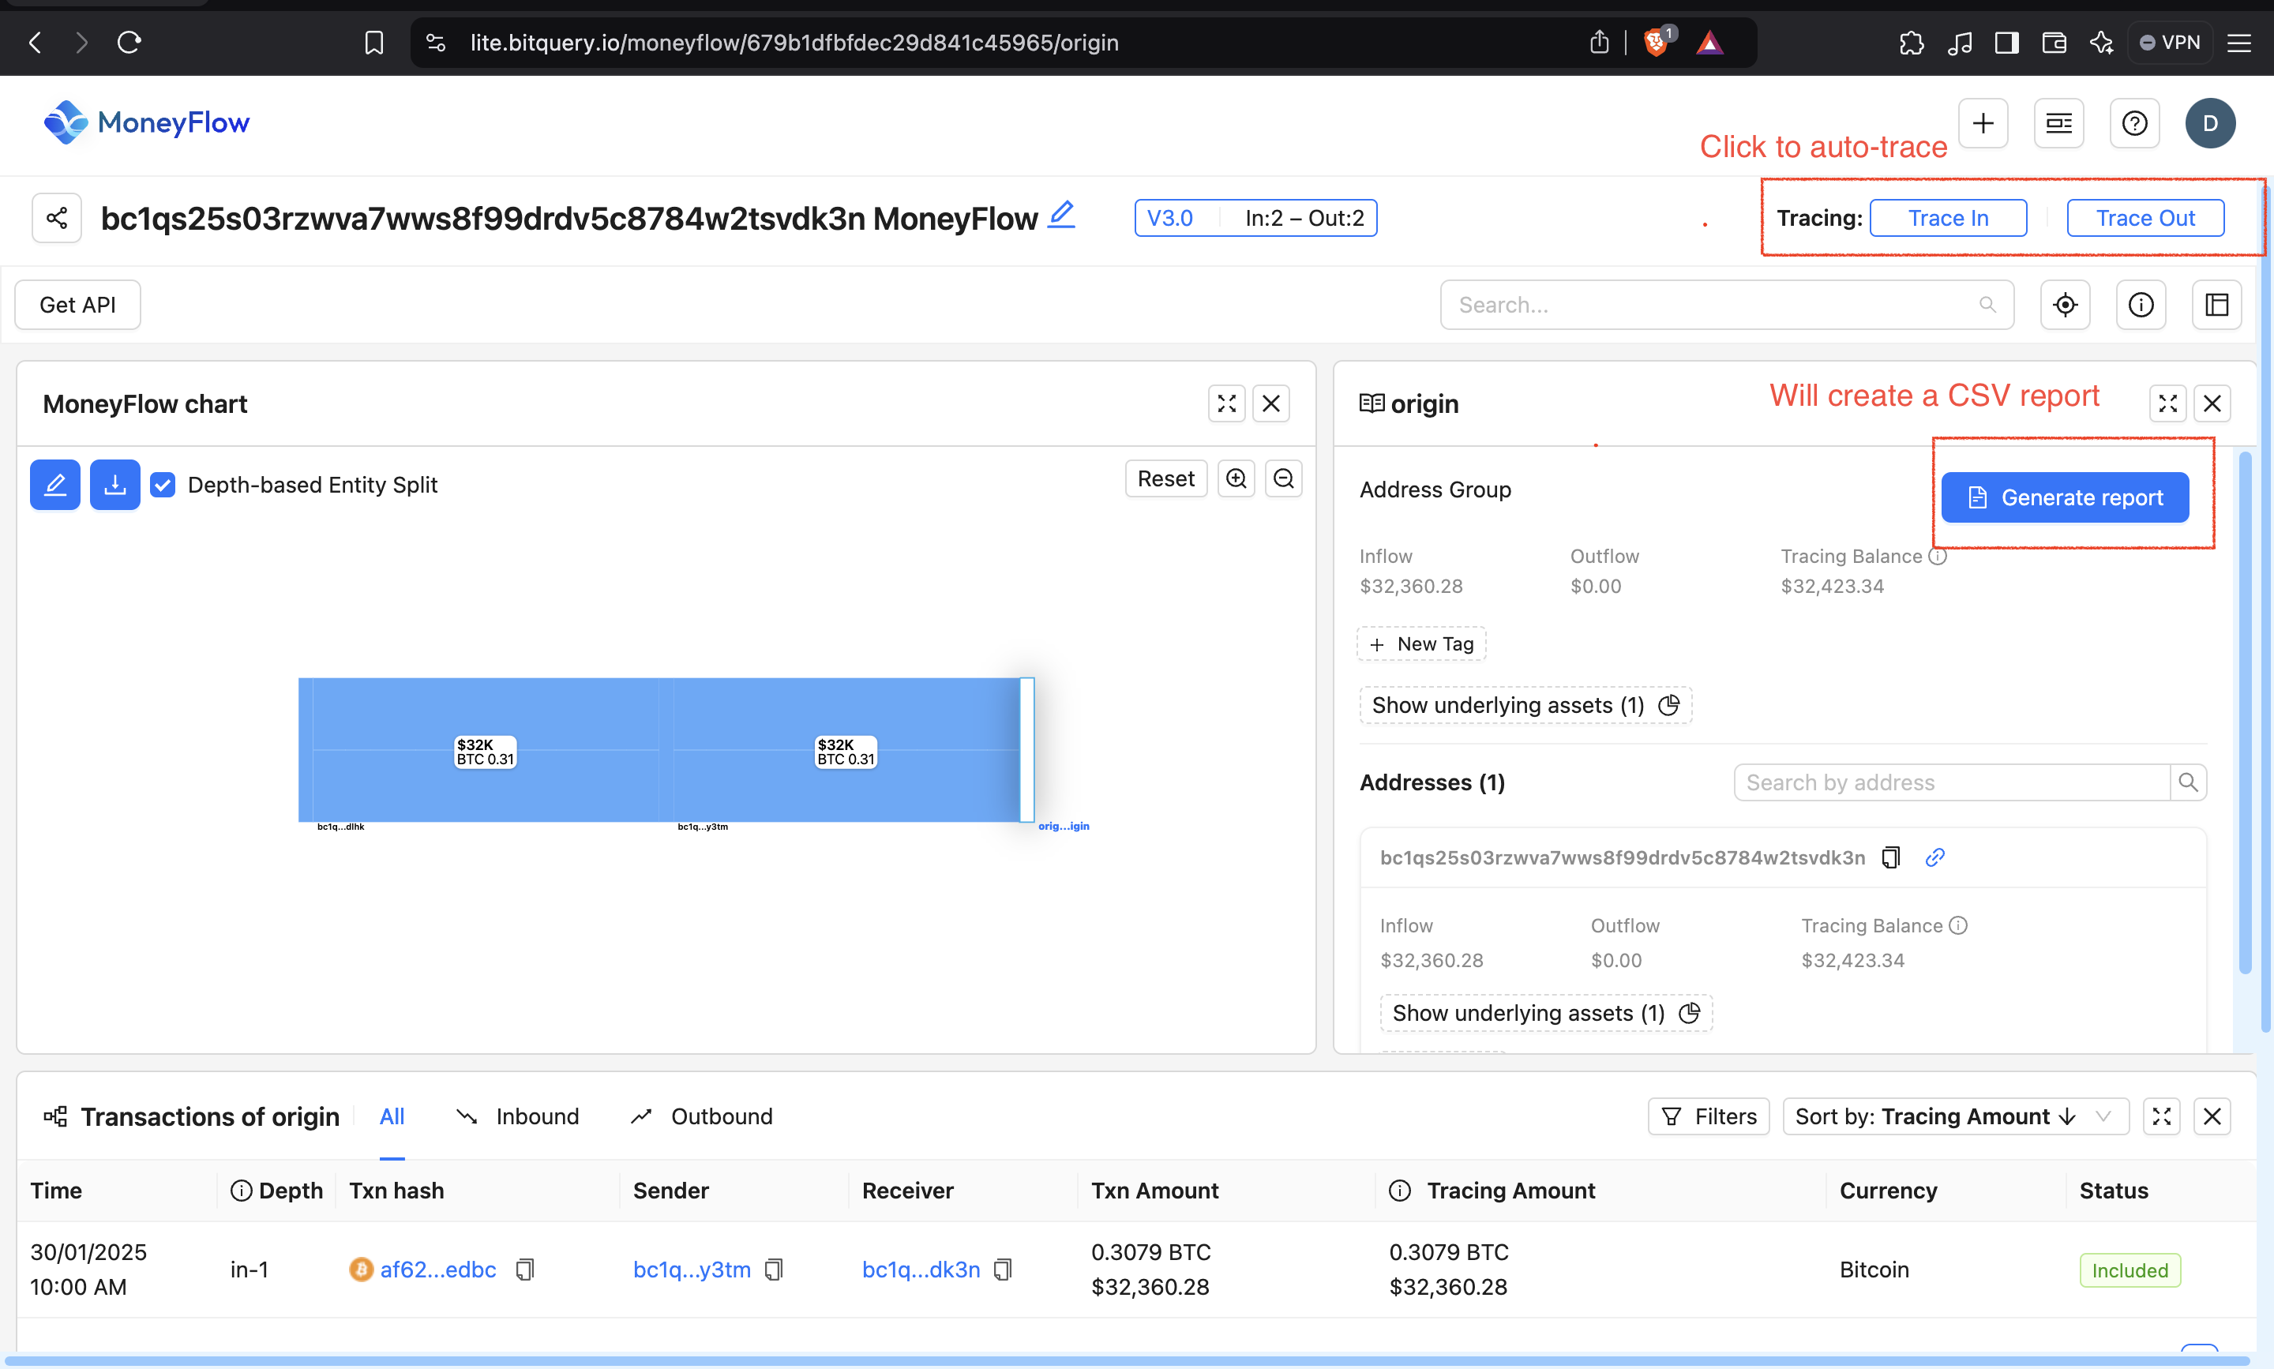
Task: Open the panel layout icon beside the info icon
Action: tap(2217, 305)
